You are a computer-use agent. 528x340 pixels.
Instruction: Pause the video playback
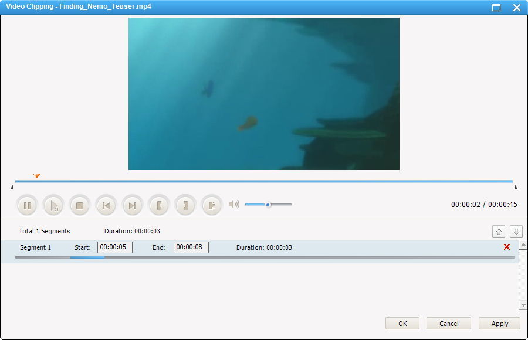coord(27,205)
